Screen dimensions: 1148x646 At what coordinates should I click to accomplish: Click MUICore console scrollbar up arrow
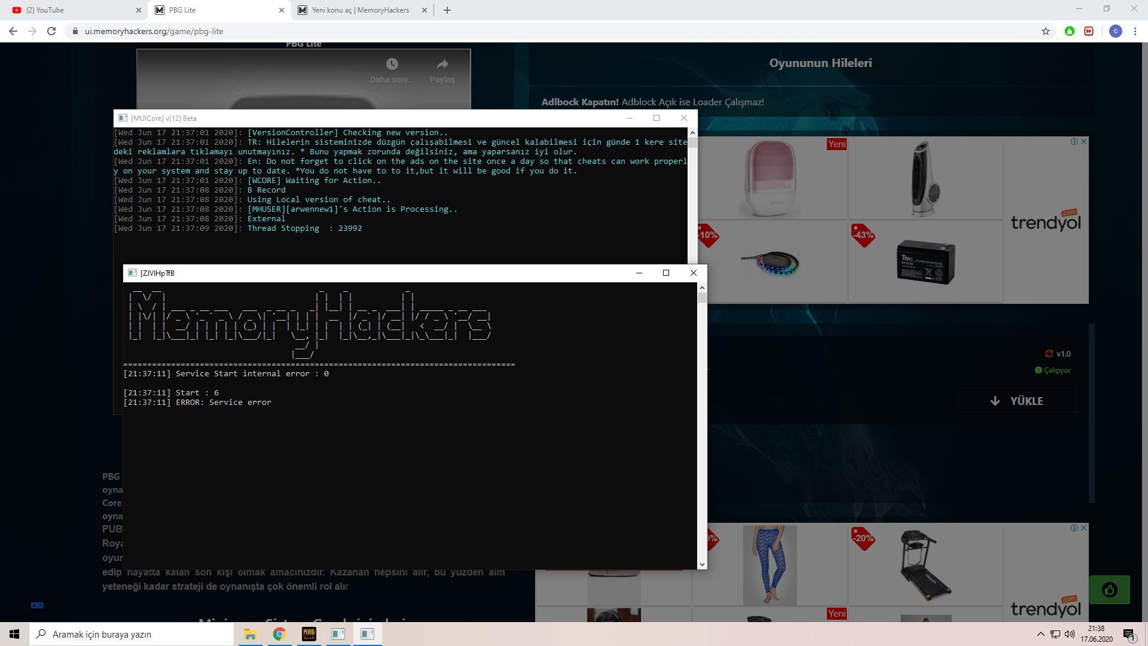tap(692, 133)
